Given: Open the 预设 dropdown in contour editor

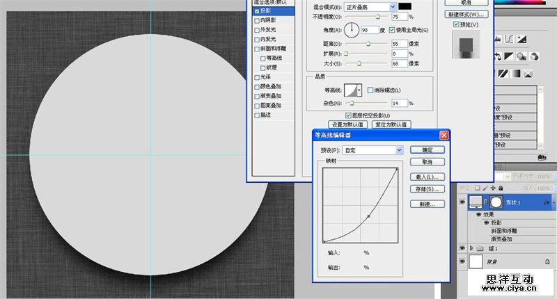Looking at the screenshot, I should [x=399, y=150].
